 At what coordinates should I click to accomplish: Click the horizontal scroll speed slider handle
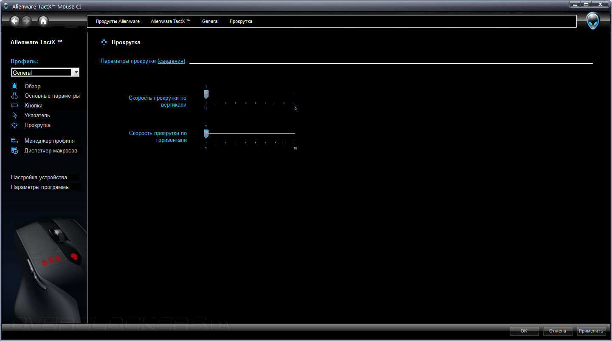click(206, 134)
